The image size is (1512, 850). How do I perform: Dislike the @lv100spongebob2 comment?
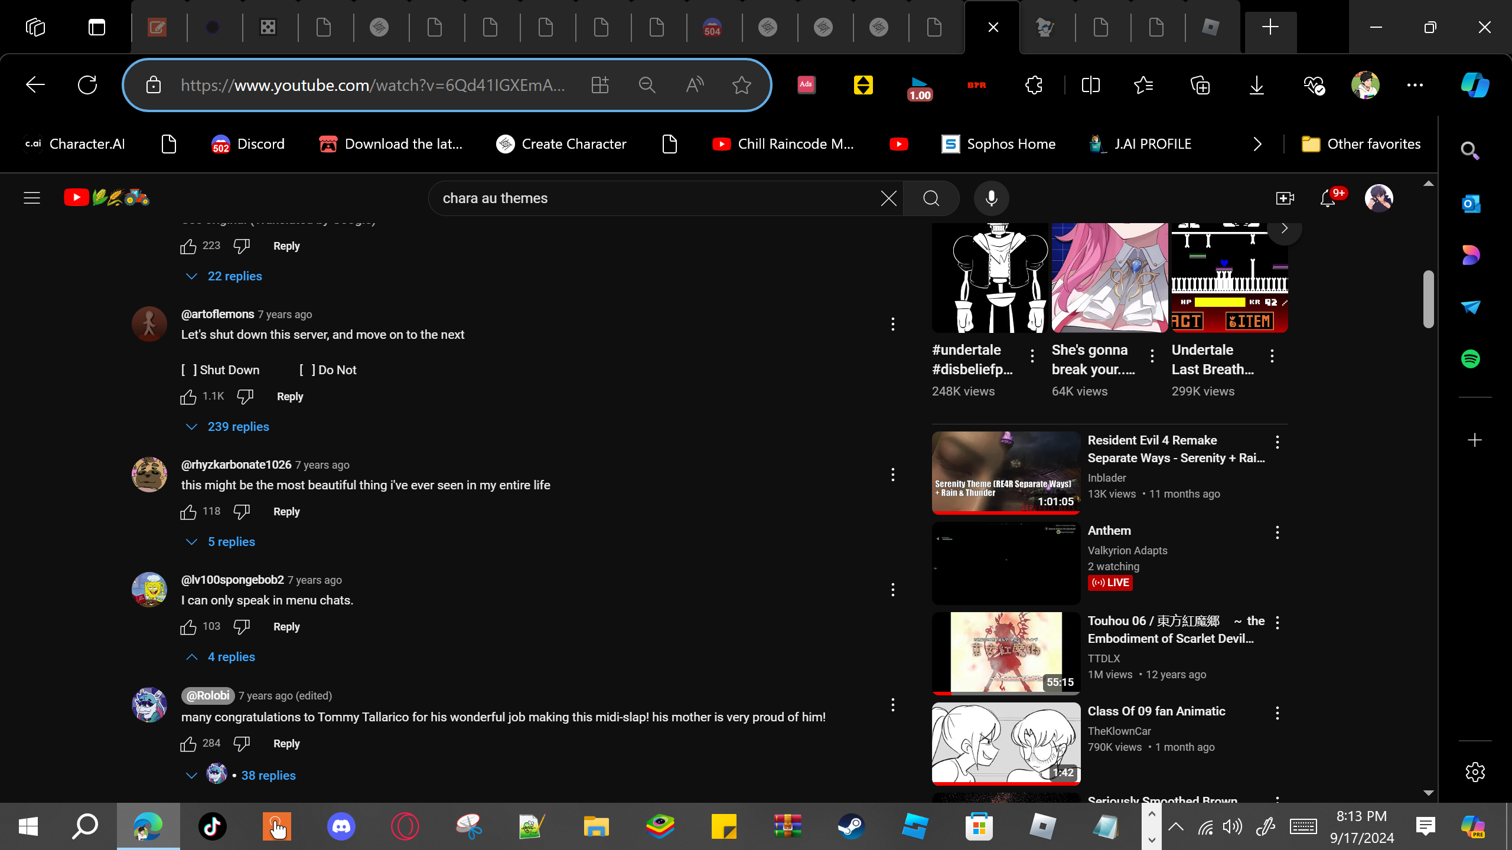[x=242, y=627]
